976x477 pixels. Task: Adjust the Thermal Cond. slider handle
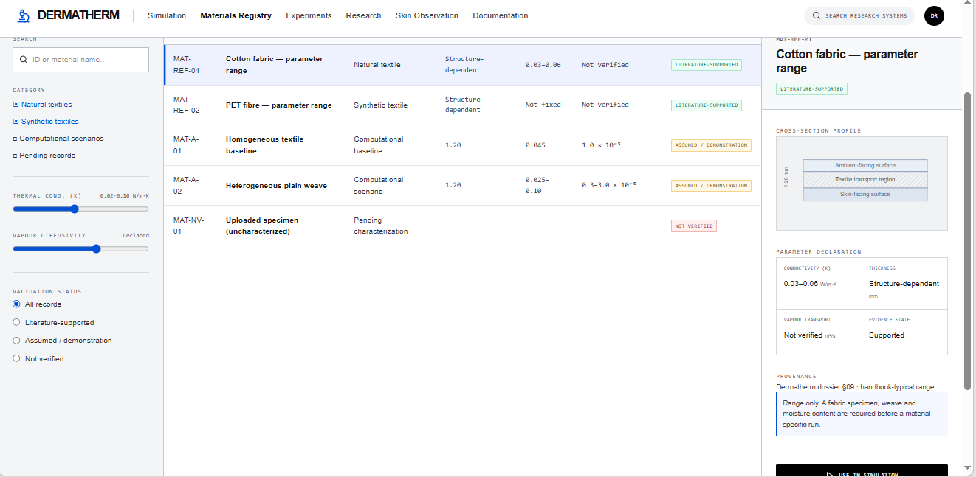pyautogui.click(x=75, y=209)
